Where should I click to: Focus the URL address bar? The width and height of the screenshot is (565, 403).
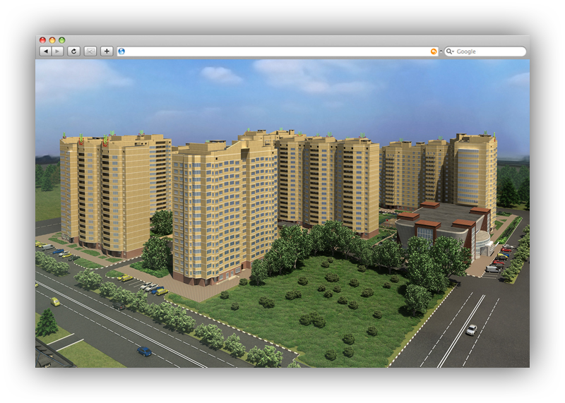click(x=278, y=52)
